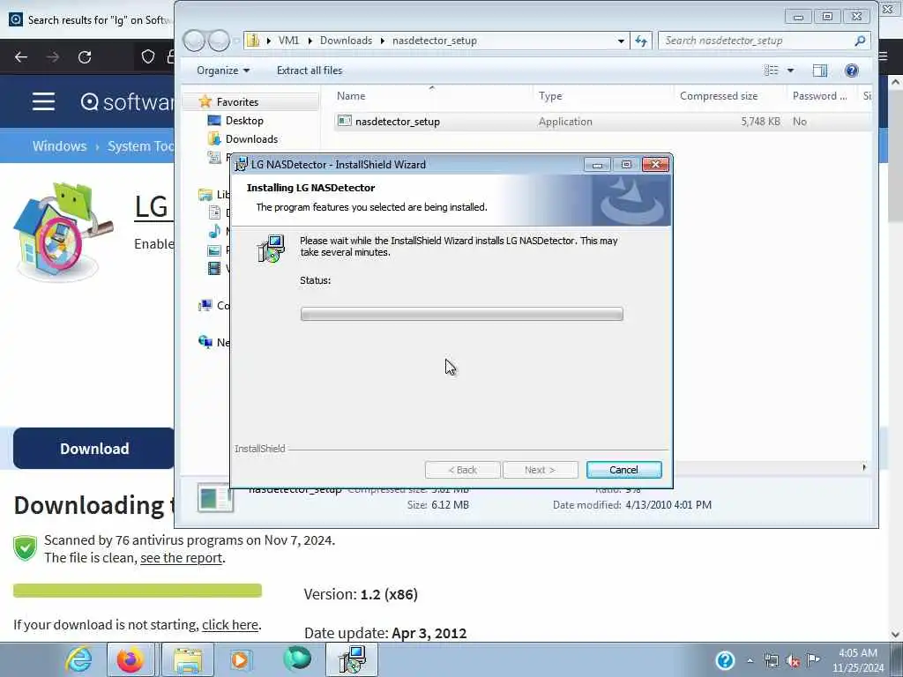
Task: Click the network tray icon
Action: point(771,661)
